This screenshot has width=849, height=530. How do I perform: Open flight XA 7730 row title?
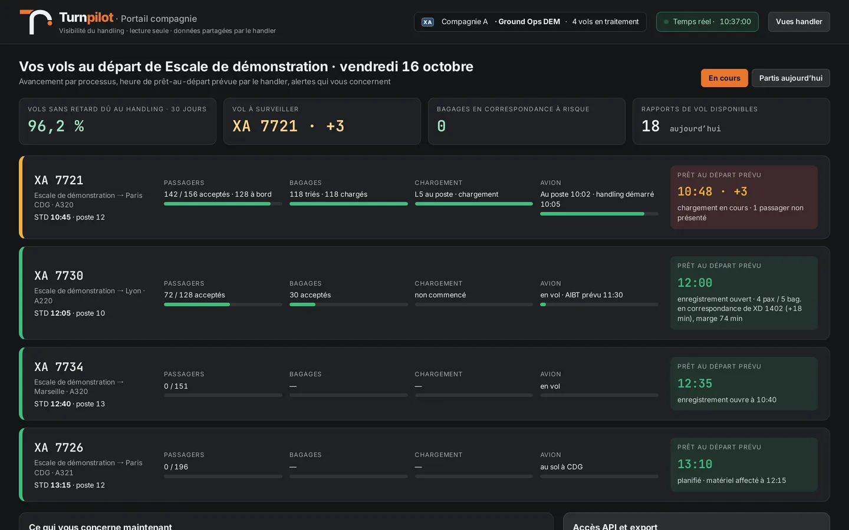[x=59, y=276]
